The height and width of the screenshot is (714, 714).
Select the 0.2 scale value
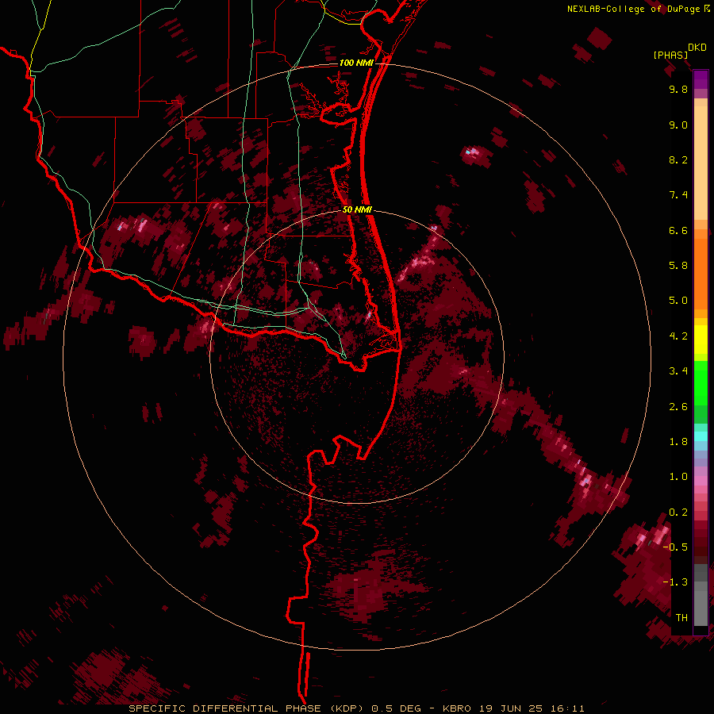coord(678,512)
